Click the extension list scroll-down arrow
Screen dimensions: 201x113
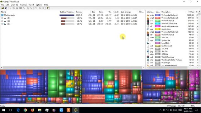click(x=199, y=65)
